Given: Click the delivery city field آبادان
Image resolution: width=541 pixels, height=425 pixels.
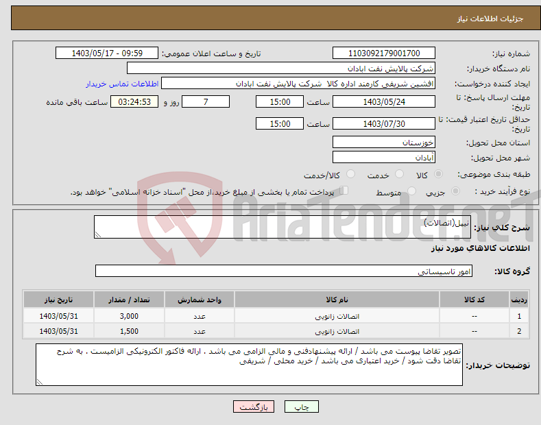Looking at the screenshot, I should point(384,157).
